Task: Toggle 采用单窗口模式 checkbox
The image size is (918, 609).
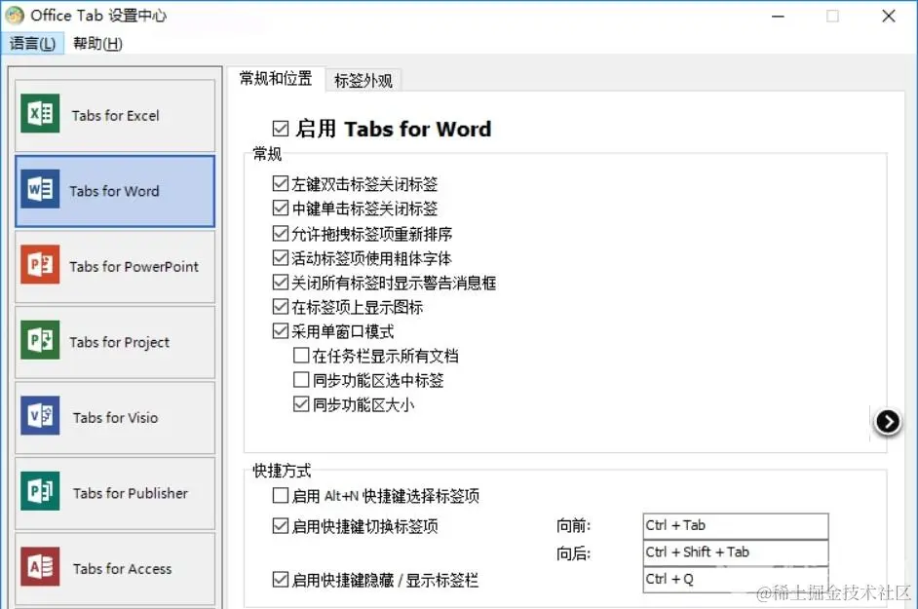Action: coord(281,331)
